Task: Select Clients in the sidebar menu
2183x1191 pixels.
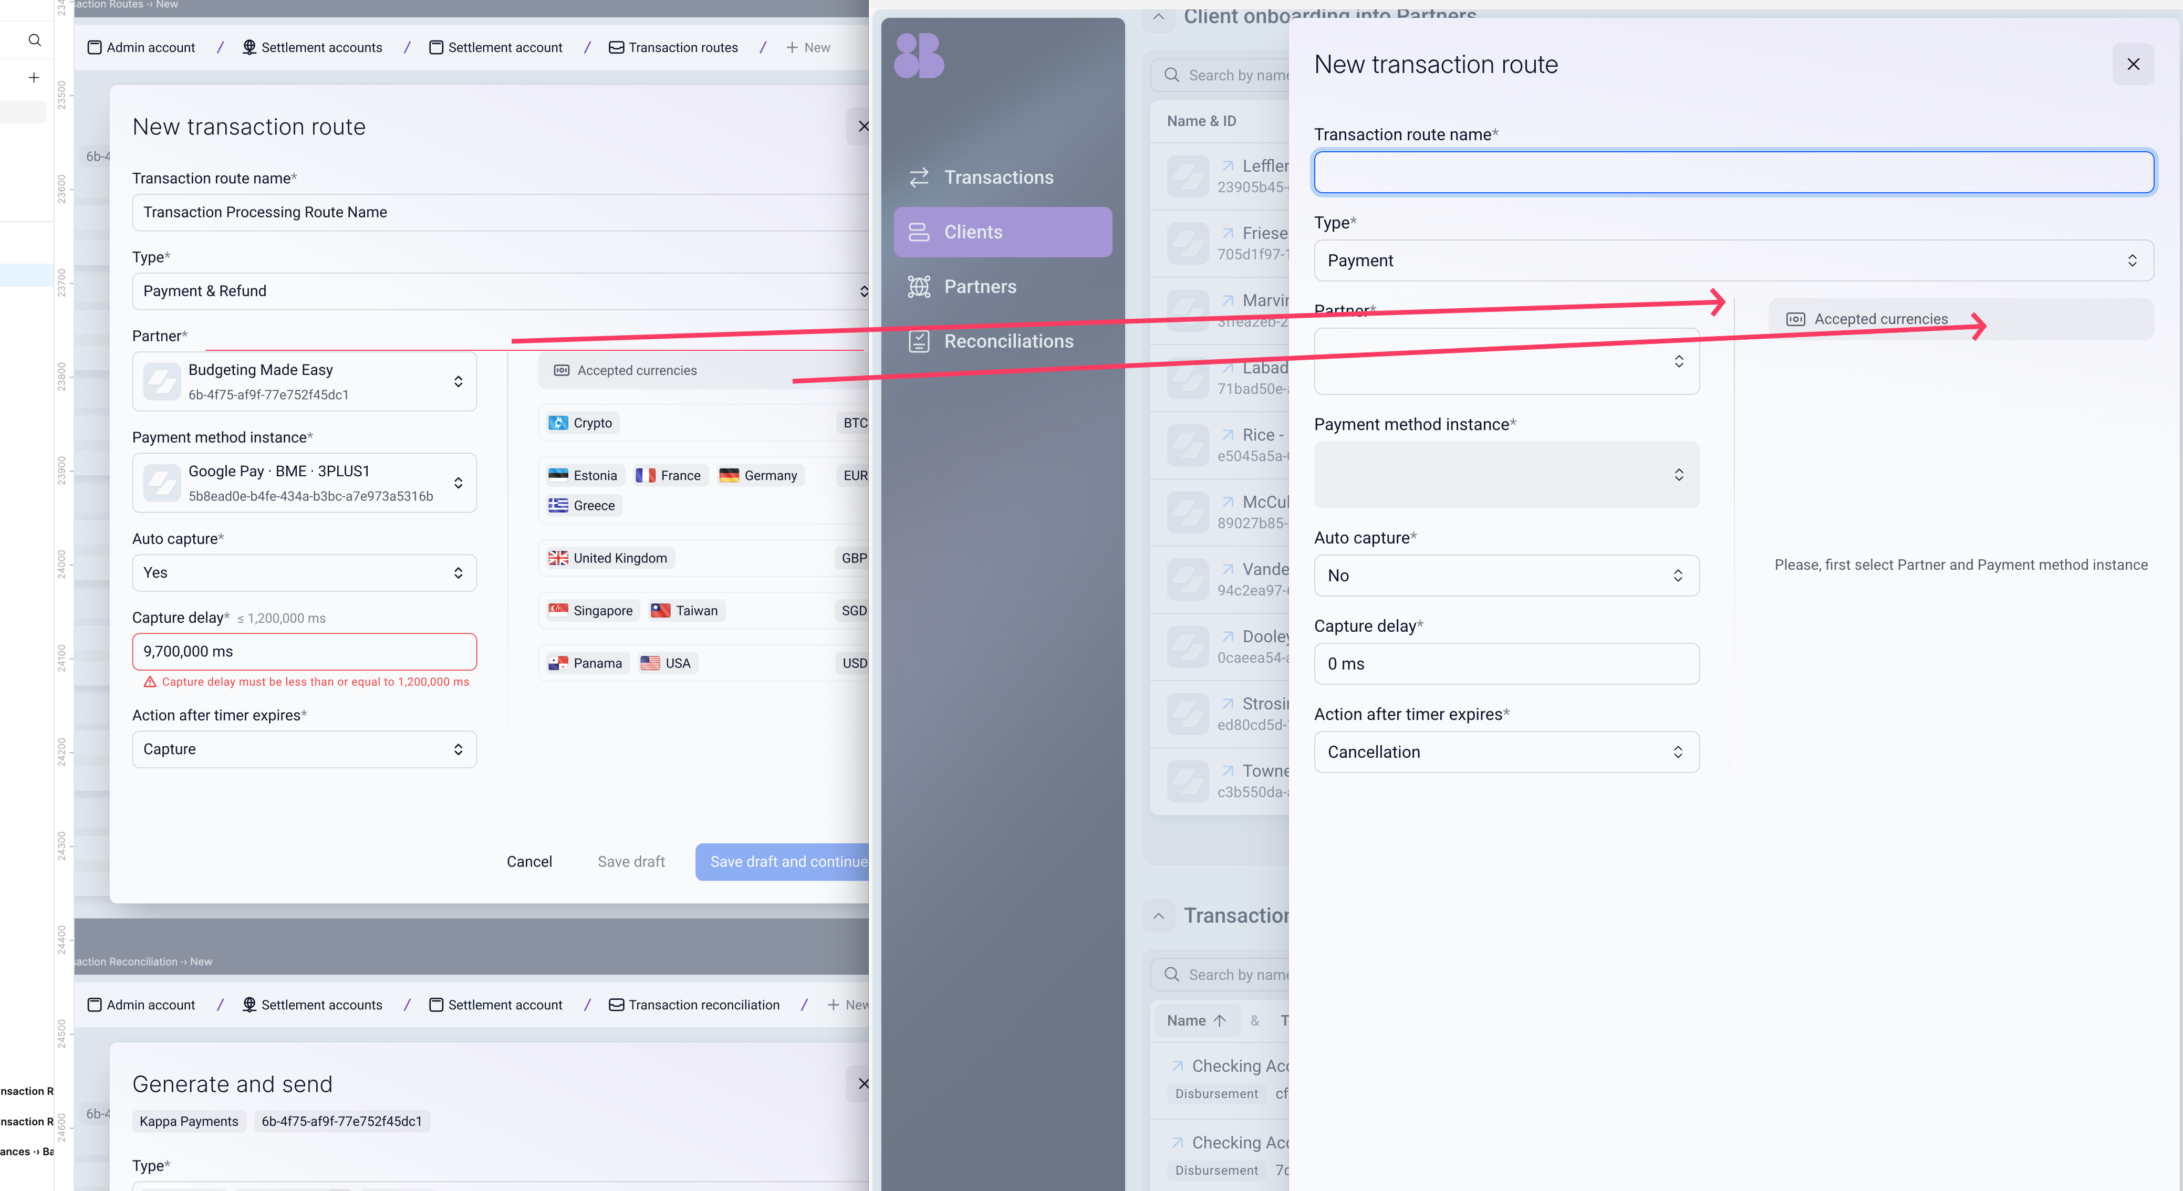Action: pos(1002,232)
